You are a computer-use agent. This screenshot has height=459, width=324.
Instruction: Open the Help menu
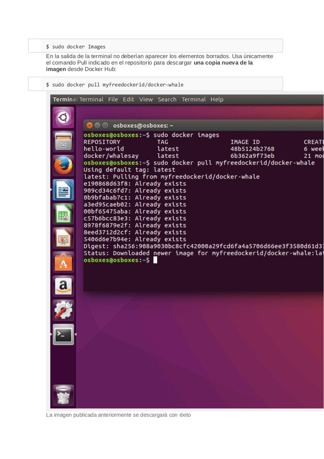(217, 99)
